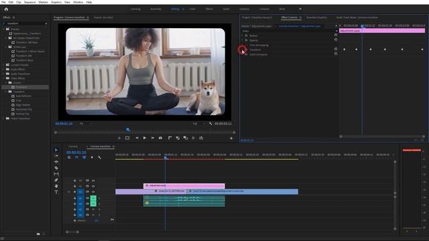Step back one frame in Program monitor
Screen dimensions: 429x241
[x=137, y=138]
